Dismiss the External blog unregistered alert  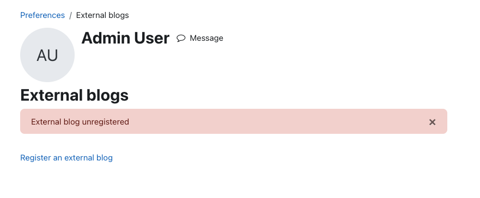432,122
